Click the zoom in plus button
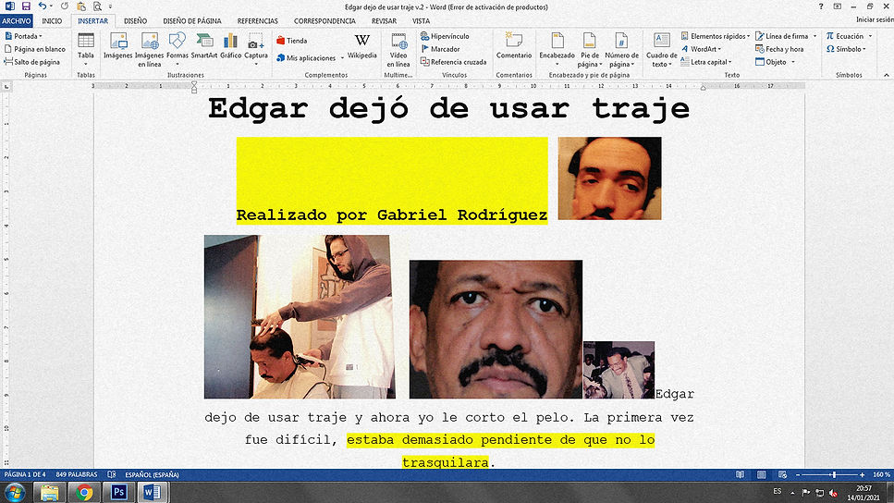This screenshot has width=894, height=503. point(862,474)
